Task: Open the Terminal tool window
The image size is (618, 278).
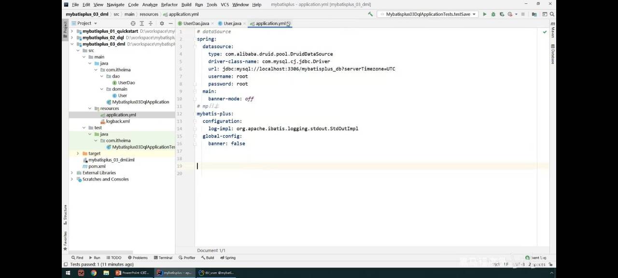Action: tap(162, 258)
